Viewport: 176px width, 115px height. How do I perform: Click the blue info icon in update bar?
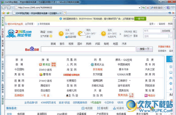(x=61, y=19)
